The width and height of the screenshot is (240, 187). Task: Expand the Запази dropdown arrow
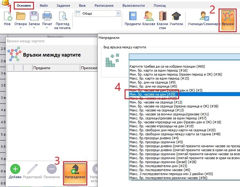[x=34, y=28]
